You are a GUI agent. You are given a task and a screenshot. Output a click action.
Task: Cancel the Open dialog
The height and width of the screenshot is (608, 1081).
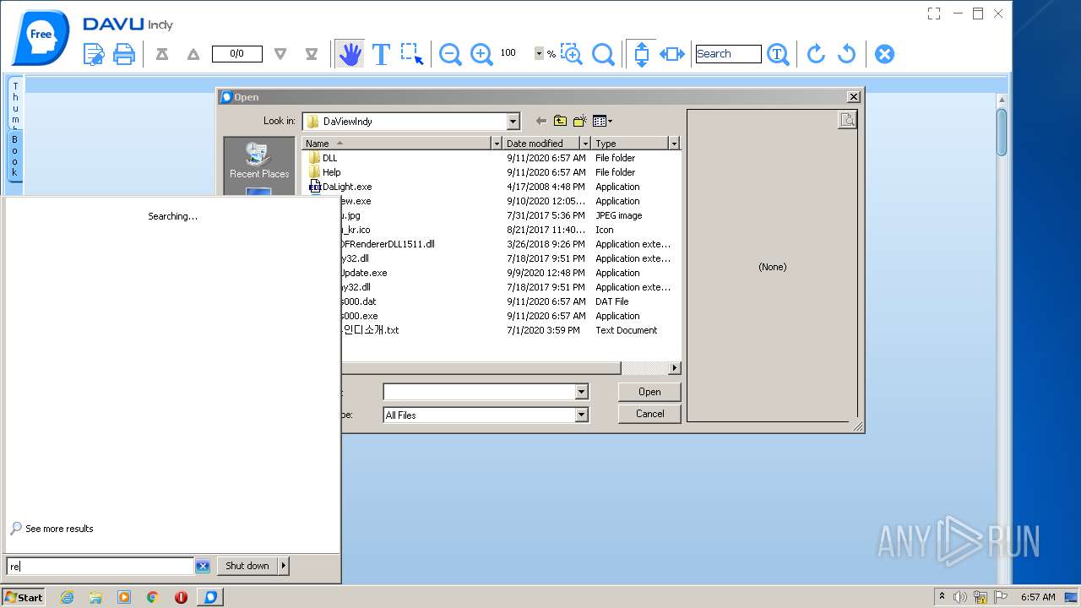[649, 414]
